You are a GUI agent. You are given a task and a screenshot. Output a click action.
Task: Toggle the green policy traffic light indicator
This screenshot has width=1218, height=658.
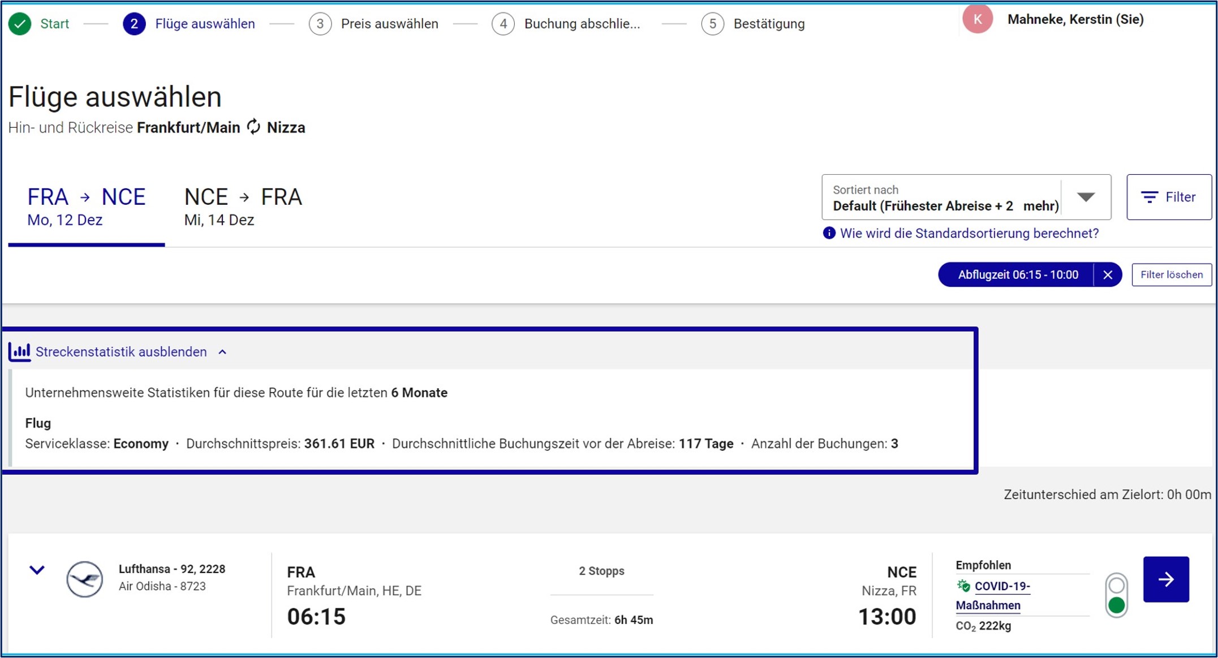click(1116, 605)
